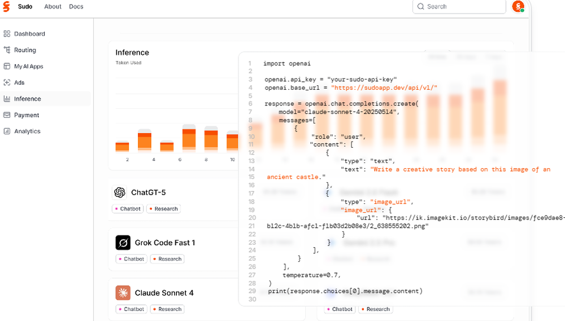This screenshot has width=565, height=321.
Task: Click the Ads megaphone icon
Action: 7,82
